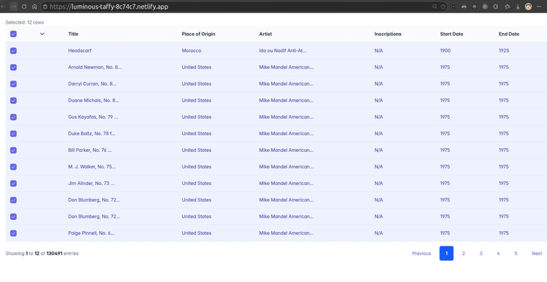547x282 pixels.
Task: Click the Next pagination button
Action: [536, 254]
